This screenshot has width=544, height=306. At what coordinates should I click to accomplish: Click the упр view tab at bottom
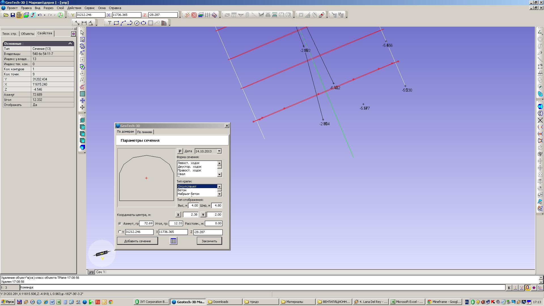[x=91, y=272]
